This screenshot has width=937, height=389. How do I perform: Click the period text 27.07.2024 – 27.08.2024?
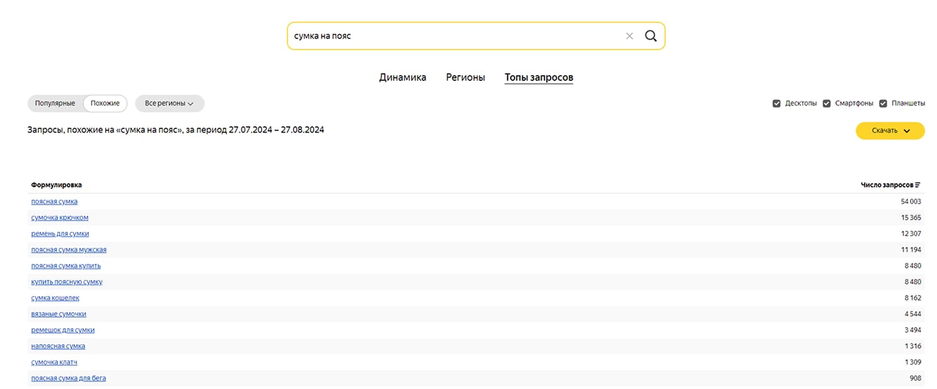tap(277, 130)
